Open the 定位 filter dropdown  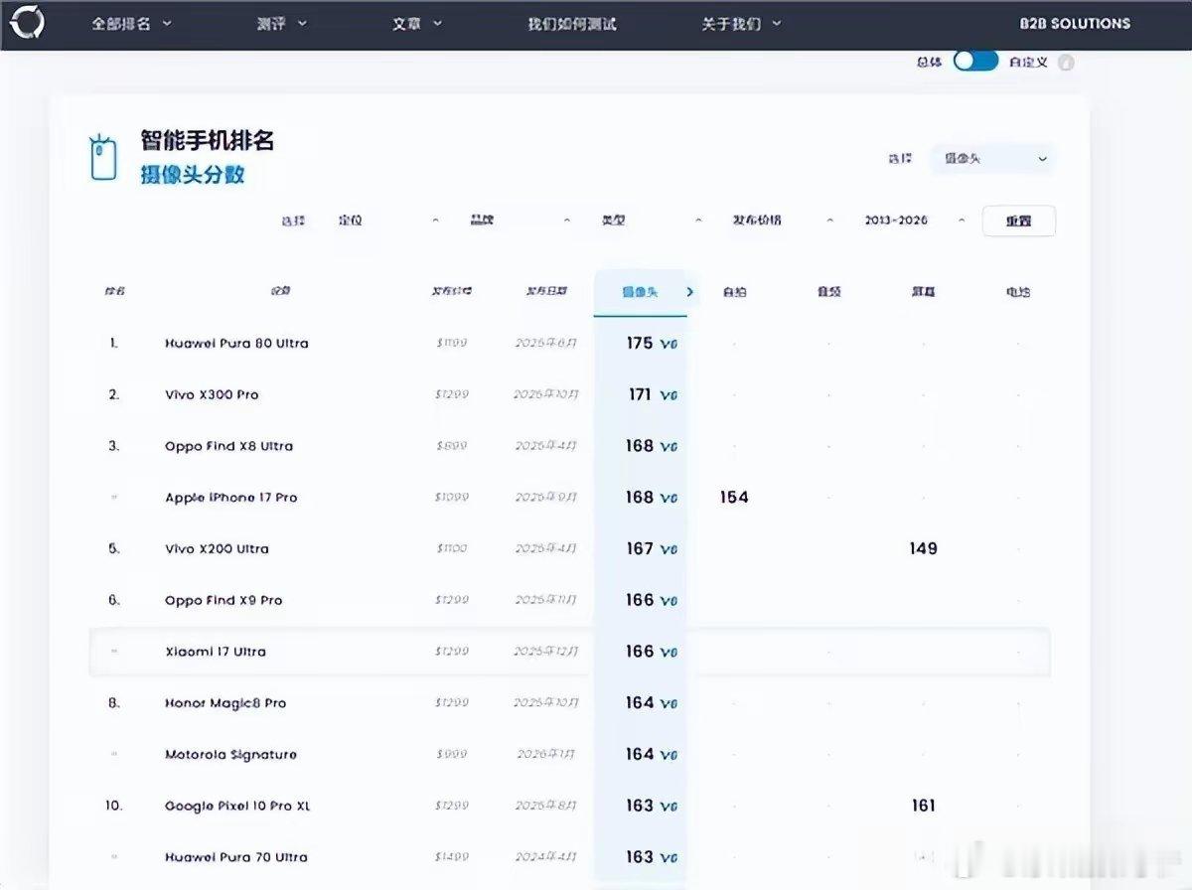click(387, 221)
